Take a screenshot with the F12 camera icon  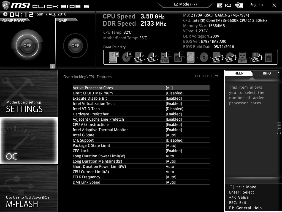[x=219, y=5]
